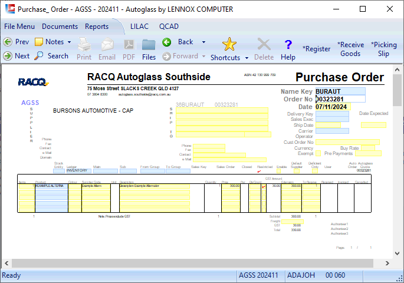Click the Date Expected field
The height and width of the screenshot is (283, 404).
(x=373, y=125)
